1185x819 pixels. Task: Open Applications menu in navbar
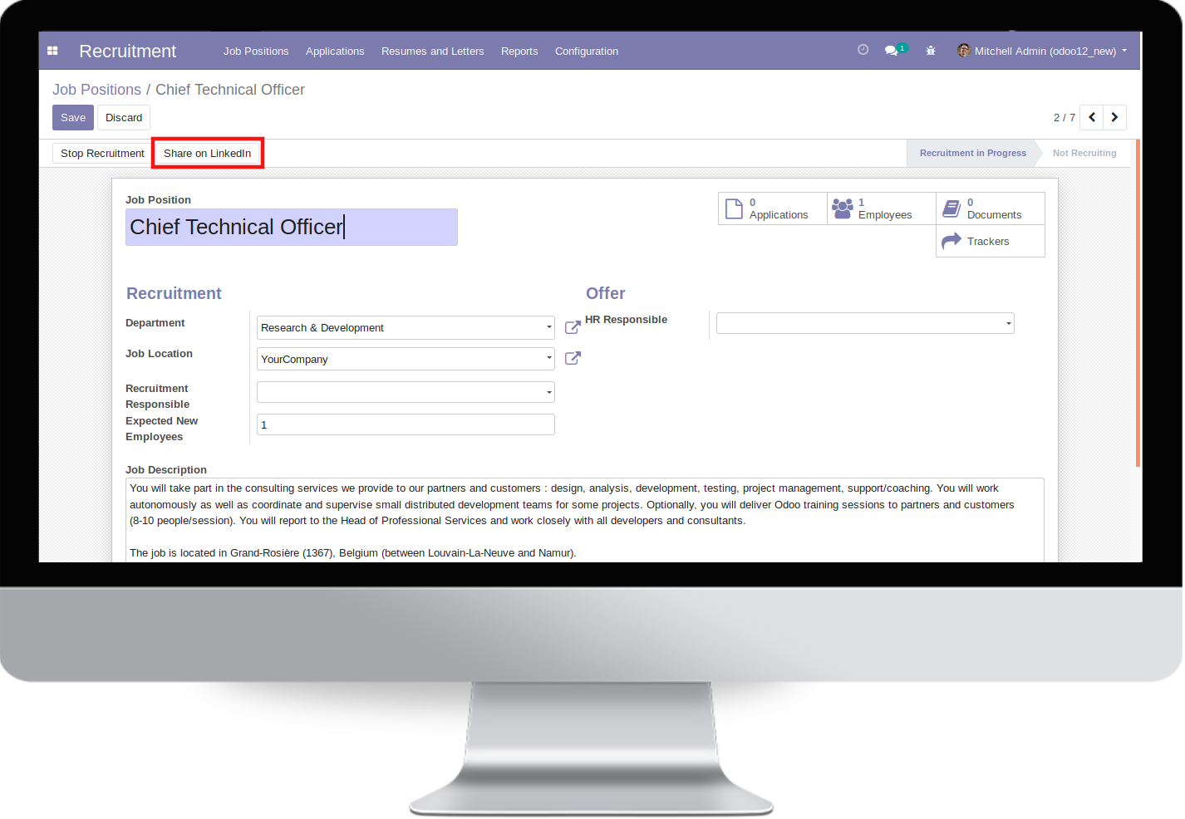335,51
